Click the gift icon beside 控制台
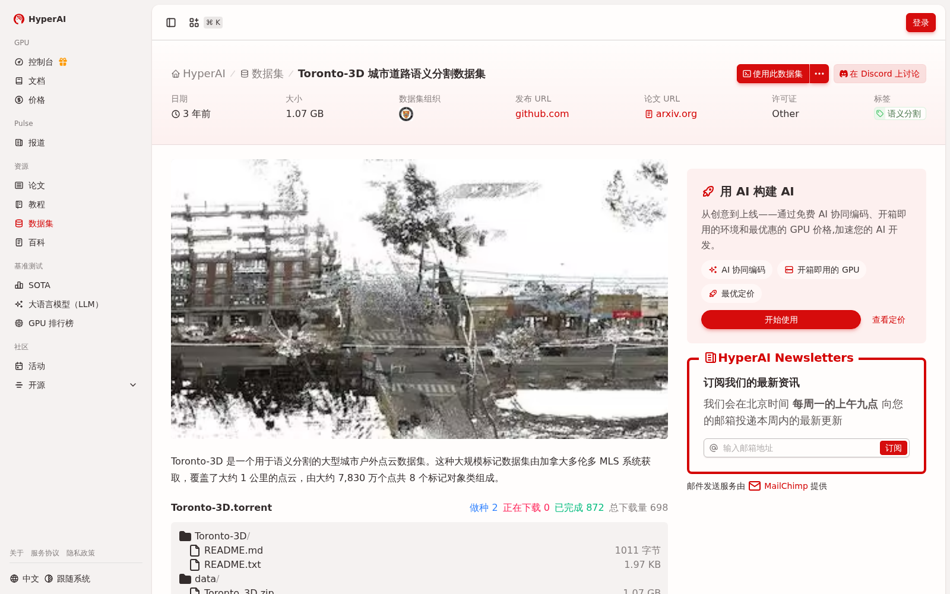This screenshot has width=950, height=594. [x=63, y=62]
